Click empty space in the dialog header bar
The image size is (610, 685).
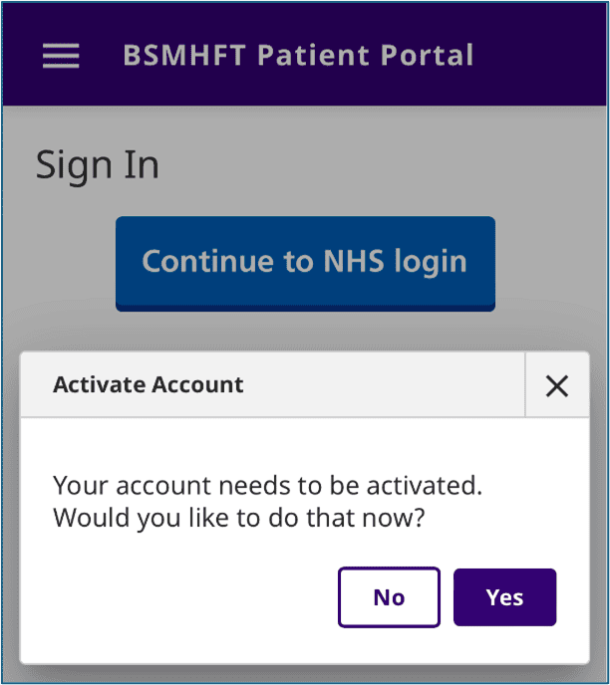click(x=389, y=384)
